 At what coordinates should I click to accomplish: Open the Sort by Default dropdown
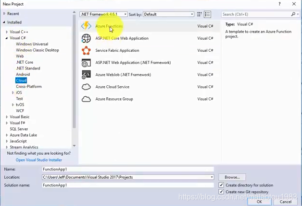(168, 14)
